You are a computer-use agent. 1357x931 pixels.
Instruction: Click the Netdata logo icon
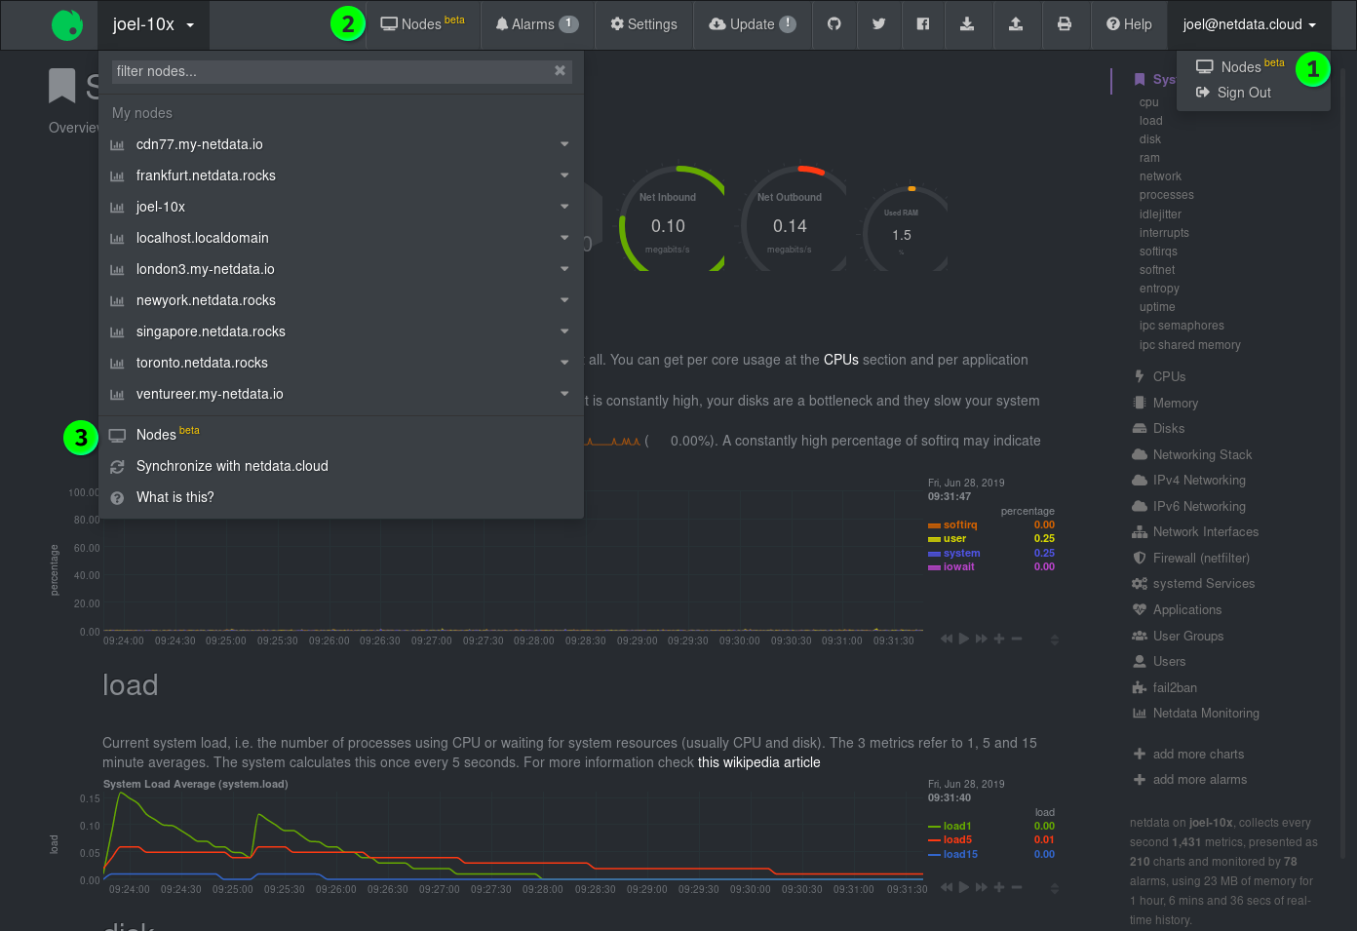66,24
